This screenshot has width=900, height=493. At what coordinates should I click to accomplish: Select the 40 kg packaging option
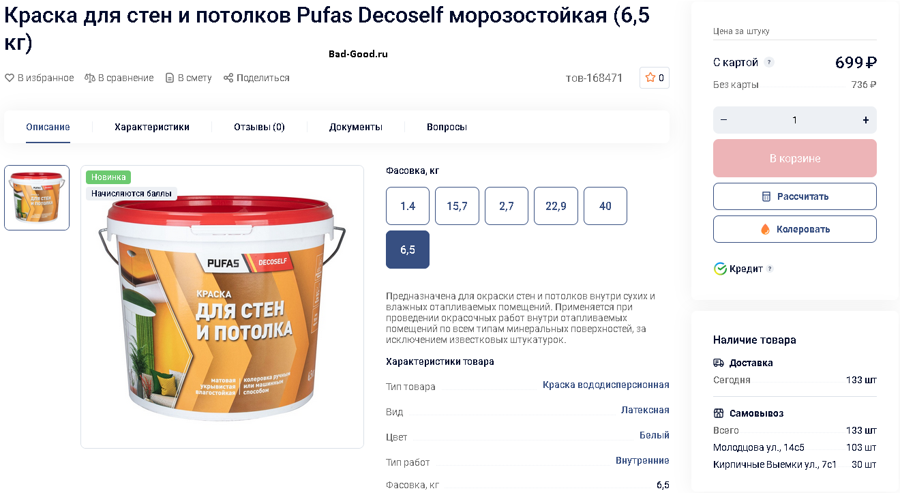(x=605, y=206)
